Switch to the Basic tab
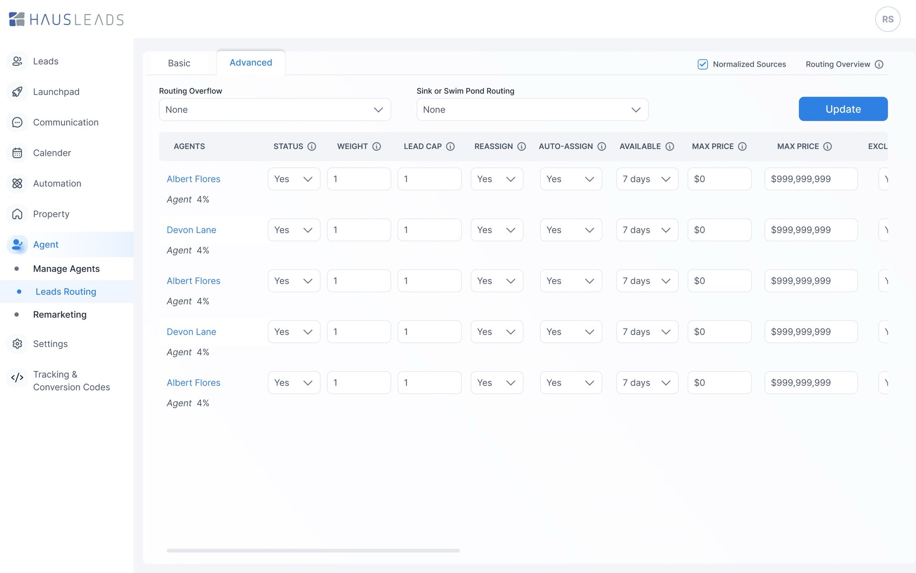Screen dimensions: 916x573 179,63
